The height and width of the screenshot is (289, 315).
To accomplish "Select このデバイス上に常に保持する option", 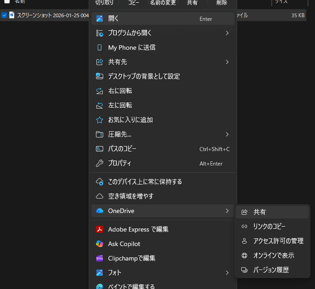I will coord(145,182).
